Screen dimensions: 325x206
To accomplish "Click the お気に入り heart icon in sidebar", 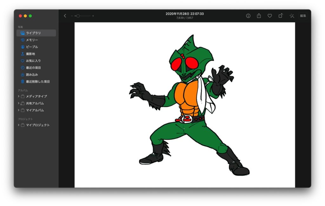I will pyautogui.click(x=23, y=61).
